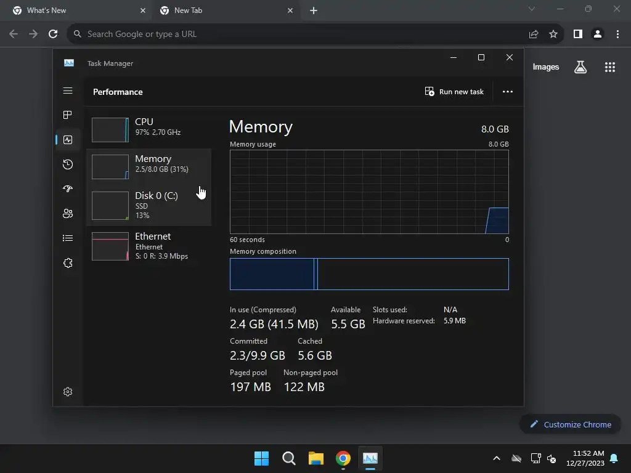Viewport: 631px width, 473px height.
Task: Show hidden system tray icons chevron
Action: [497, 458]
